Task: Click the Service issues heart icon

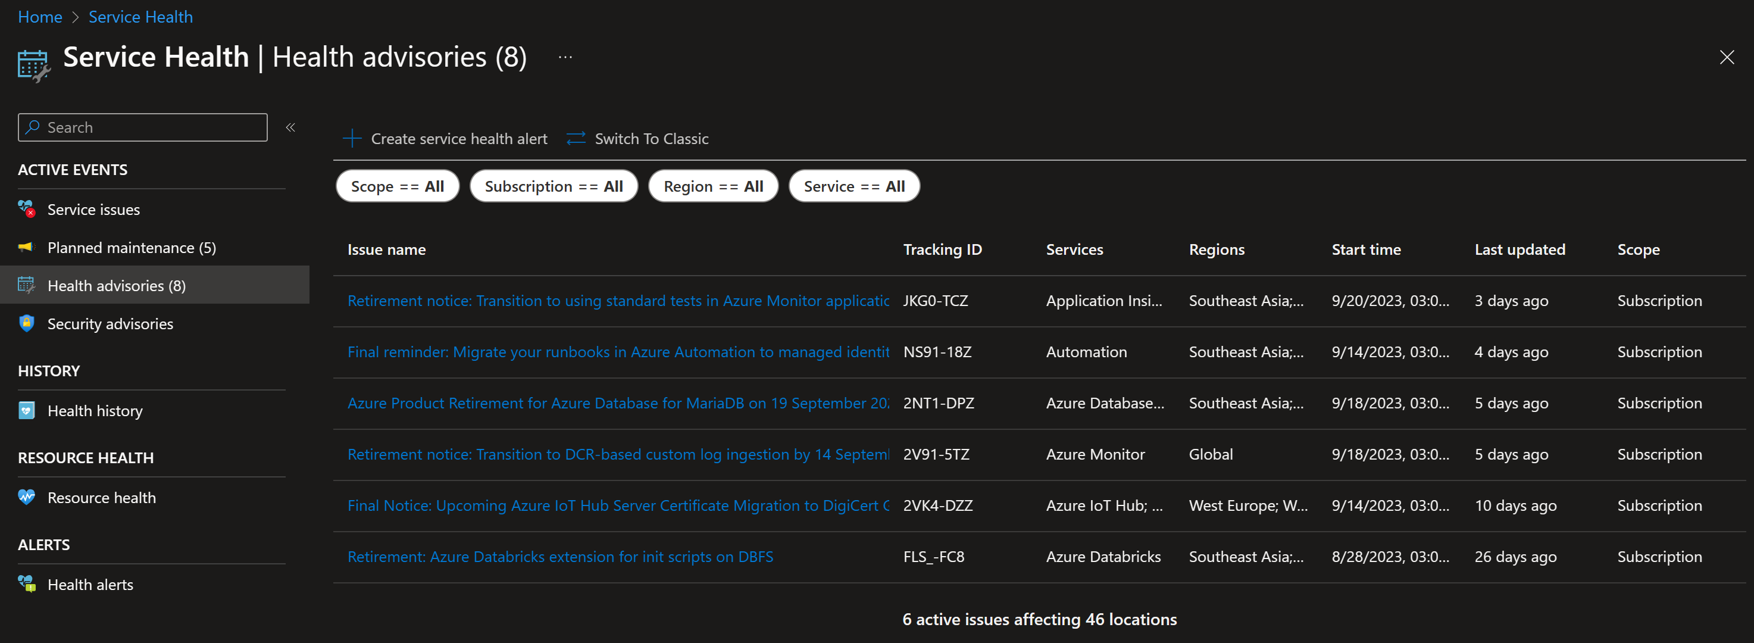Action: coord(27,209)
